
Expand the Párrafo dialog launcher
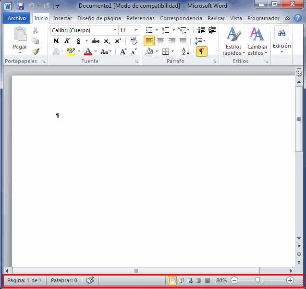tap(214, 62)
